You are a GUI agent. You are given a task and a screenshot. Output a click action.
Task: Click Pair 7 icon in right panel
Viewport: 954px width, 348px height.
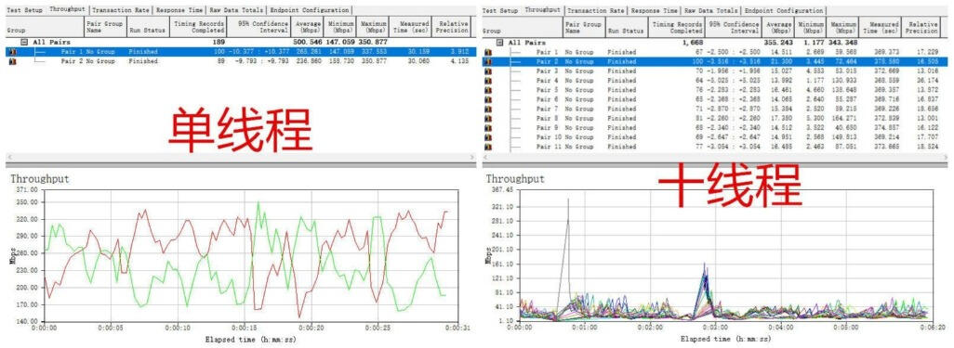coord(487,109)
